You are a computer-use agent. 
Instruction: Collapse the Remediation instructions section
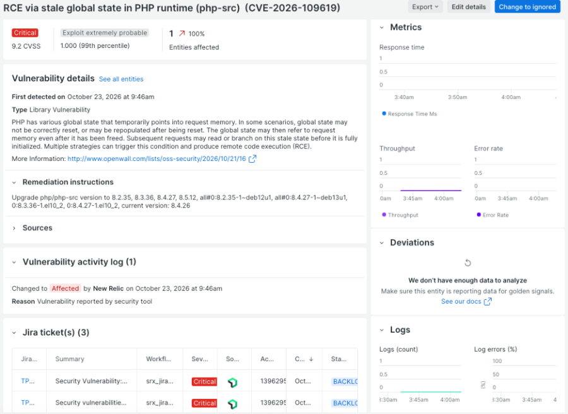pos(14,182)
